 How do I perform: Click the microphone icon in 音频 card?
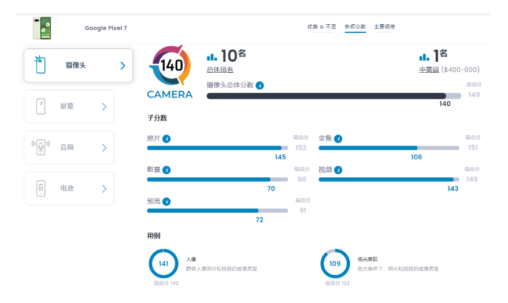click(41, 147)
